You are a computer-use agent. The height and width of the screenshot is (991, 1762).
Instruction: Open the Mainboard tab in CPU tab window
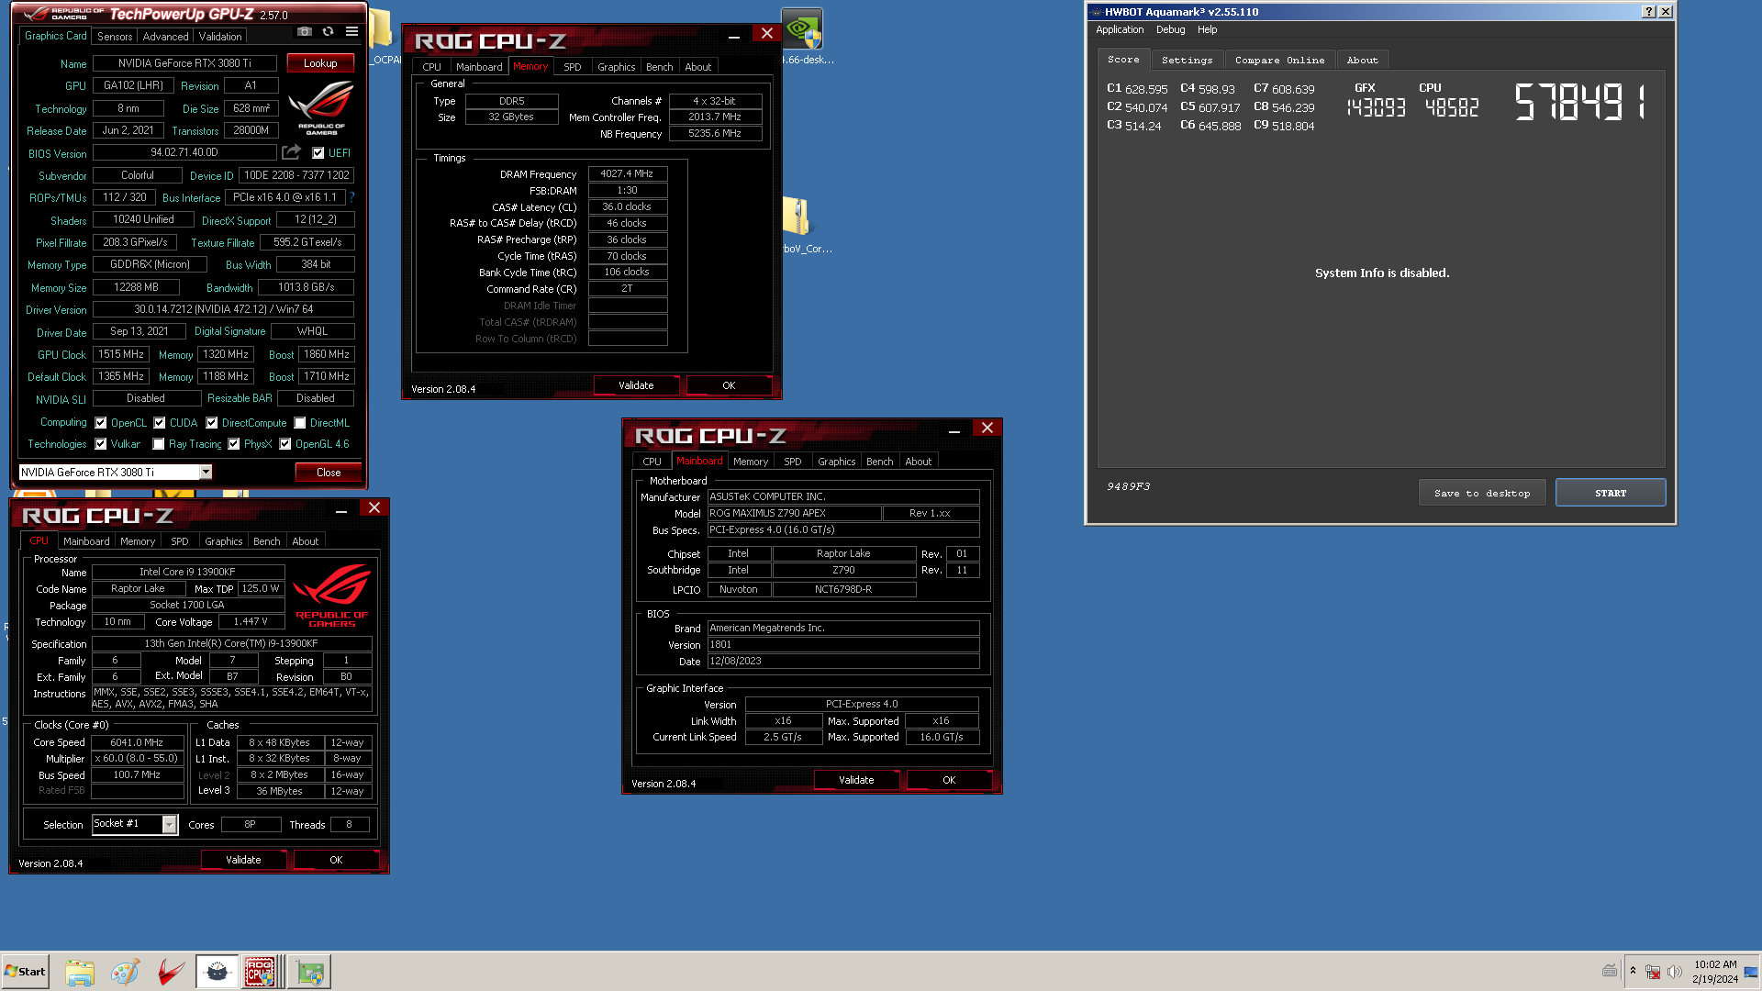click(x=86, y=541)
